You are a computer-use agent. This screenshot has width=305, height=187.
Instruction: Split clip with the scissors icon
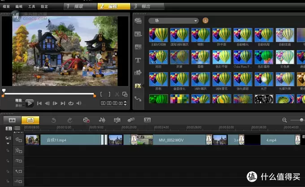coord(117,94)
